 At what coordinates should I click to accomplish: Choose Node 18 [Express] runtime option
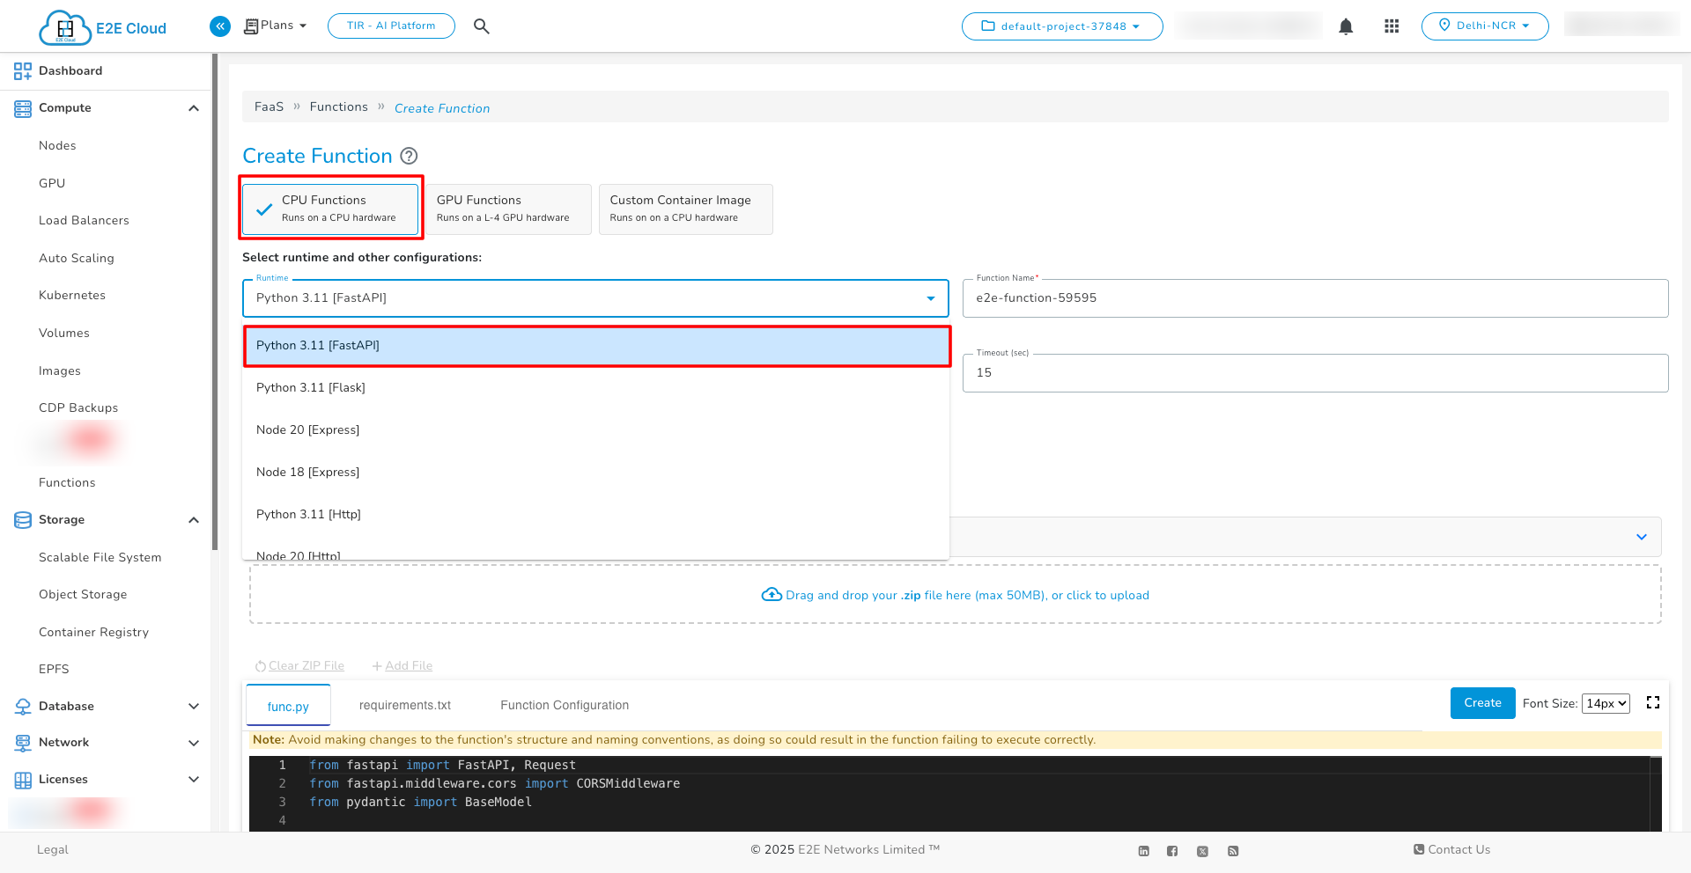pos(596,473)
